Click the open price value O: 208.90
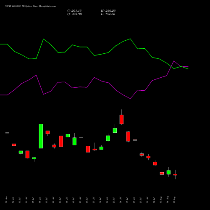 click(x=74, y=14)
